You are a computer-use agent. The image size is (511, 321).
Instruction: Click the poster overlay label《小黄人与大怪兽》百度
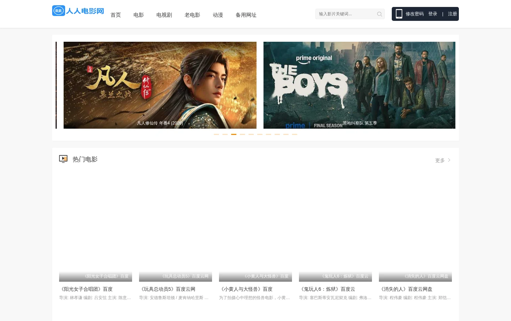coord(266,276)
